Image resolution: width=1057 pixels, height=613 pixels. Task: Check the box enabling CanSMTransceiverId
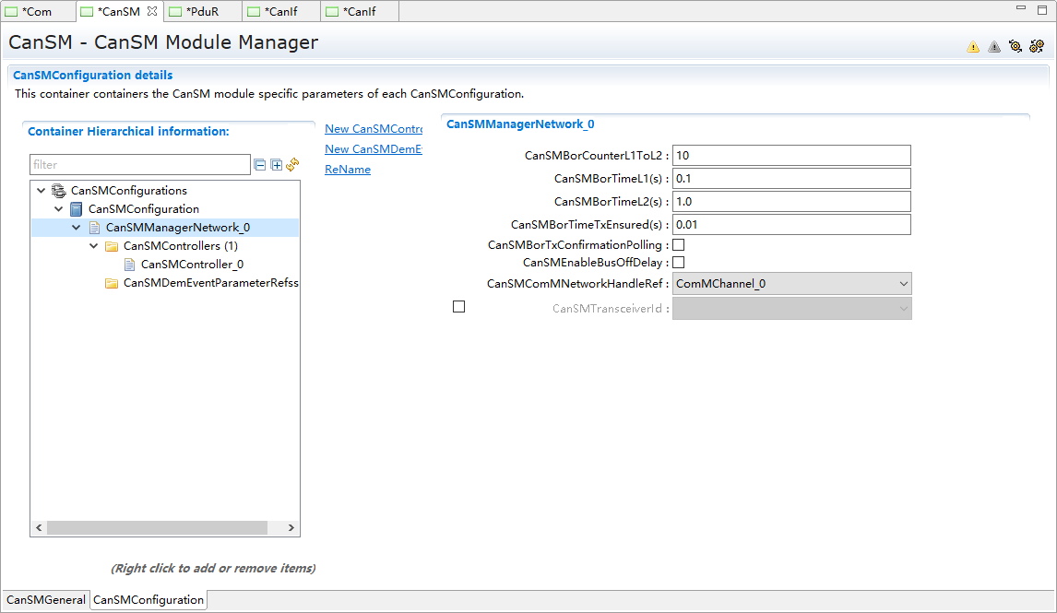click(x=458, y=307)
